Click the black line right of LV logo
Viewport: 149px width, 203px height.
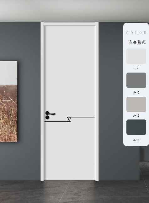click(83, 117)
